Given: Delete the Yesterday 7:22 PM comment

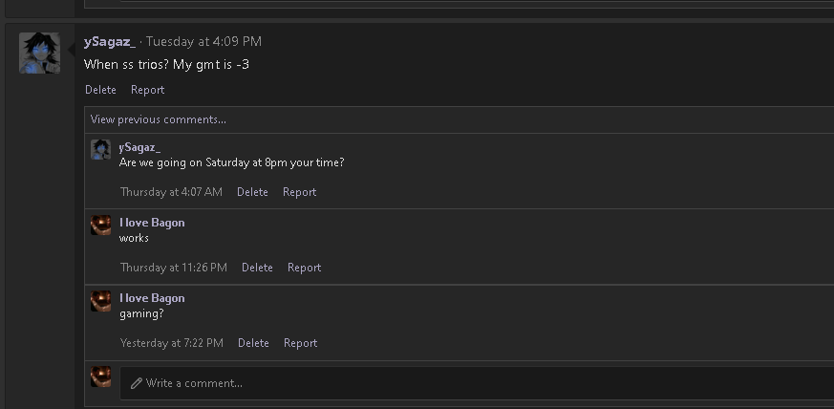Looking at the screenshot, I should (x=253, y=343).
